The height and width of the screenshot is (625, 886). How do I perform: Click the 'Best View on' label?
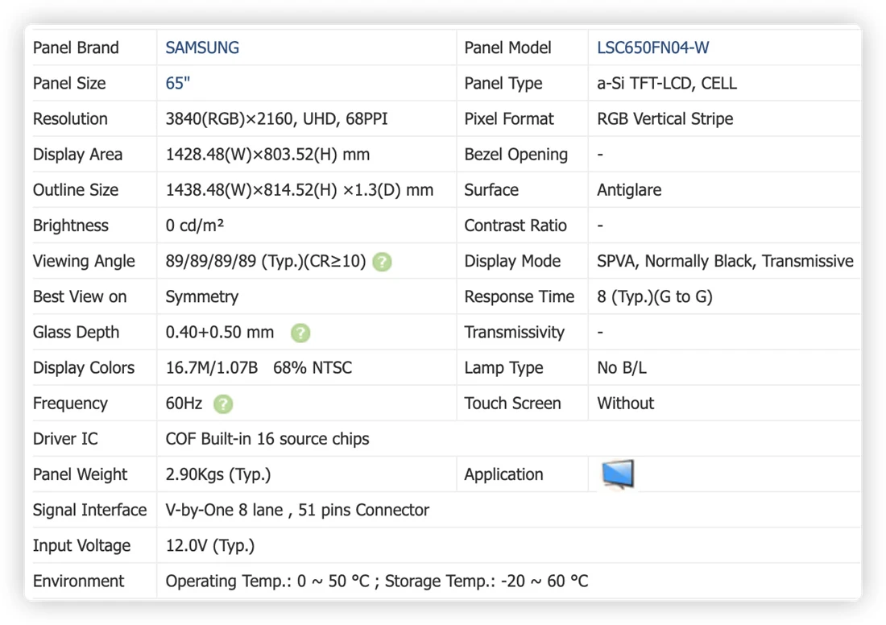click(80, 296)
